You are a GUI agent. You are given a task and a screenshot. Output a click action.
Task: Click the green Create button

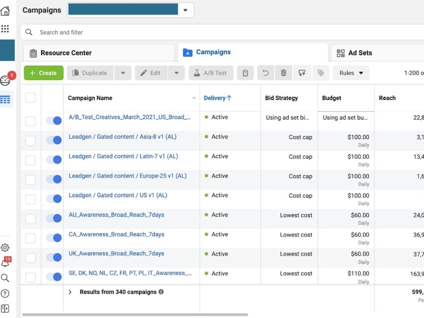[44, 73]
